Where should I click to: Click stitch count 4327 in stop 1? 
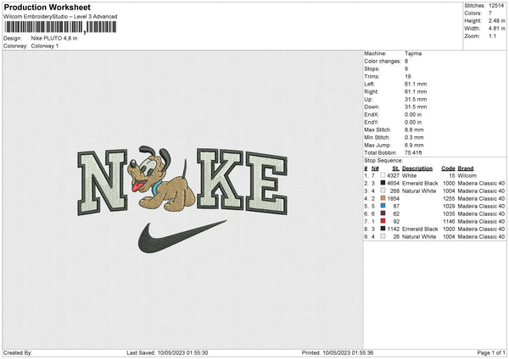394,175
